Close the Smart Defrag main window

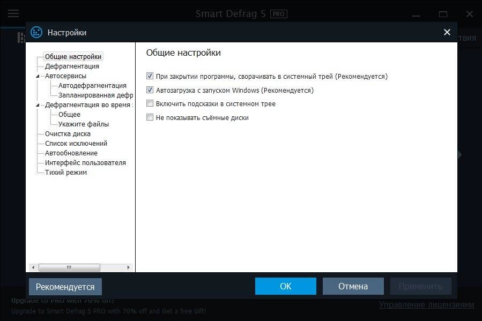469,14
